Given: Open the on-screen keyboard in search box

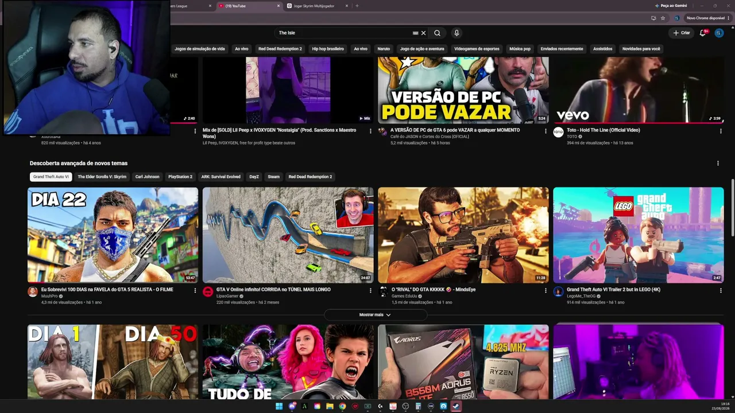Looking at the screenshot, I should [x=415, y=33].
